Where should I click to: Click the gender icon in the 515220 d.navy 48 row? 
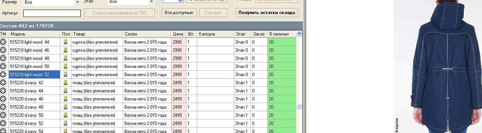pos(66,107)
